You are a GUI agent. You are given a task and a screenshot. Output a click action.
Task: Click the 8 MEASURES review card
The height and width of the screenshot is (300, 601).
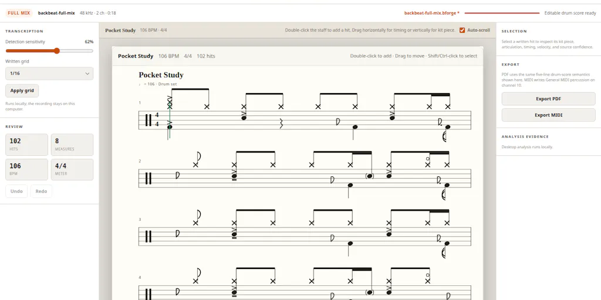point(72,145)
